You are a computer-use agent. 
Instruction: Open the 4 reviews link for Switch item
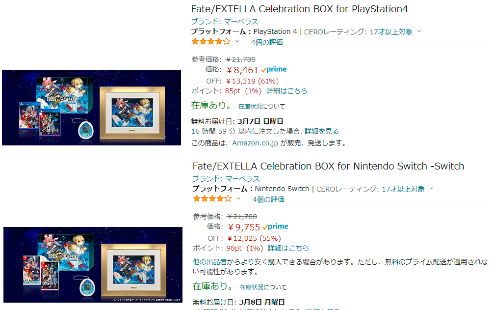click(x=268, y=199)
